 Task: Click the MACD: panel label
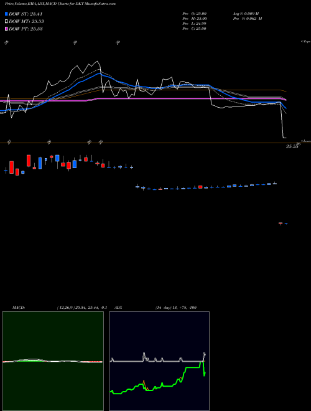(x=18, y=308)
